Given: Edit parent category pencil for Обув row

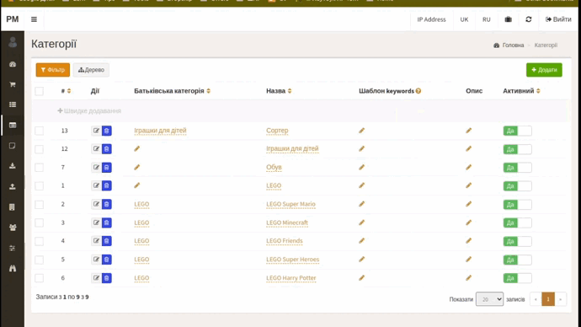Looking at the screenshot, I should 137,167.
